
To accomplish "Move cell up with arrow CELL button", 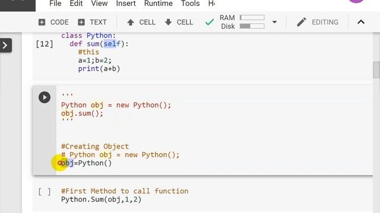I will pos(141,22).
